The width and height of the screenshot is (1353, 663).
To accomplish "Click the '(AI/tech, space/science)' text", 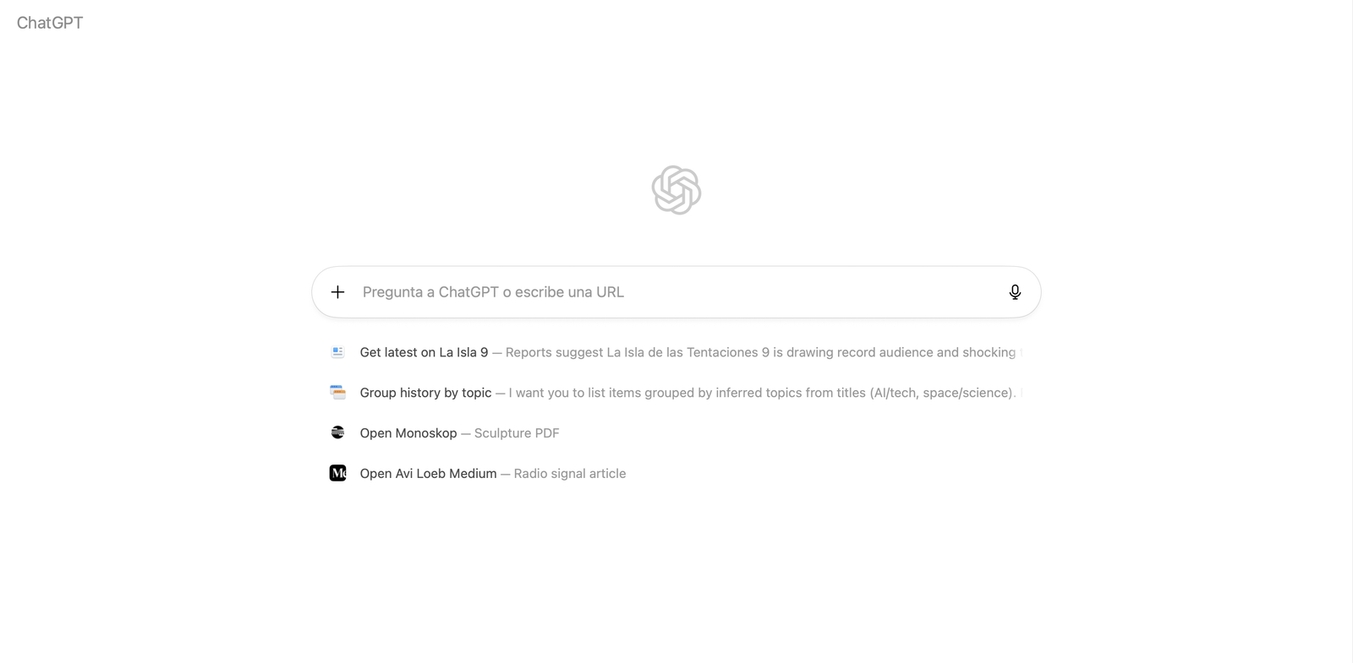I will click(940, 393).
